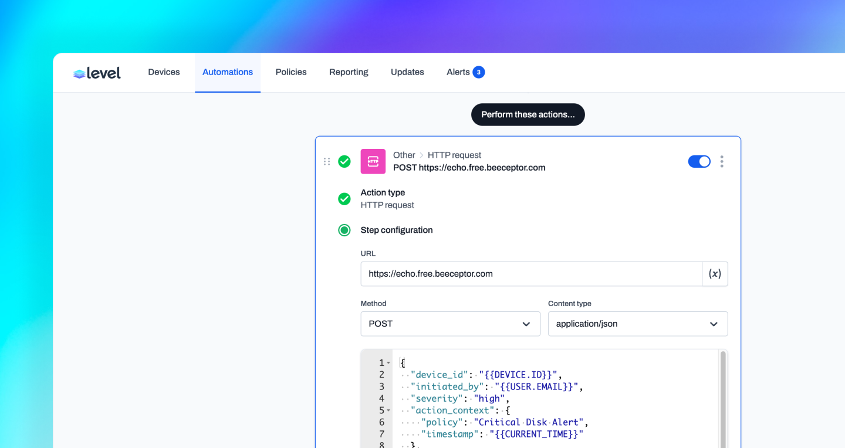Click the "policy": "Critical Disk Alert" line
The height and width of the screenshot is (448, 845).
pos(494,422)
